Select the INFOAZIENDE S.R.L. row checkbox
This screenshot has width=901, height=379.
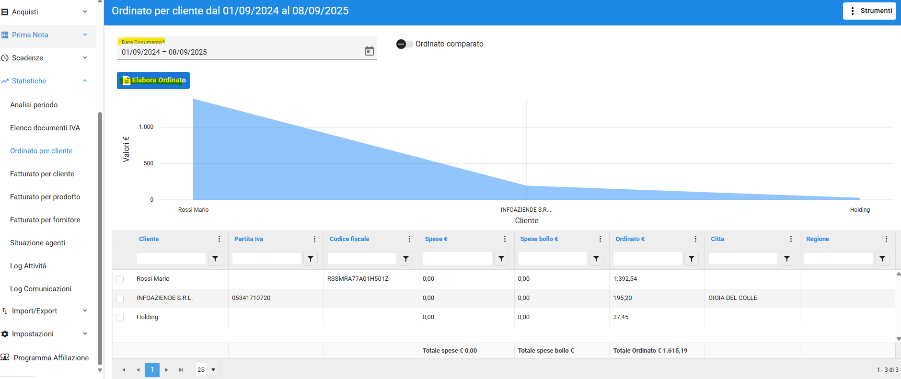(x=120, y=299)
